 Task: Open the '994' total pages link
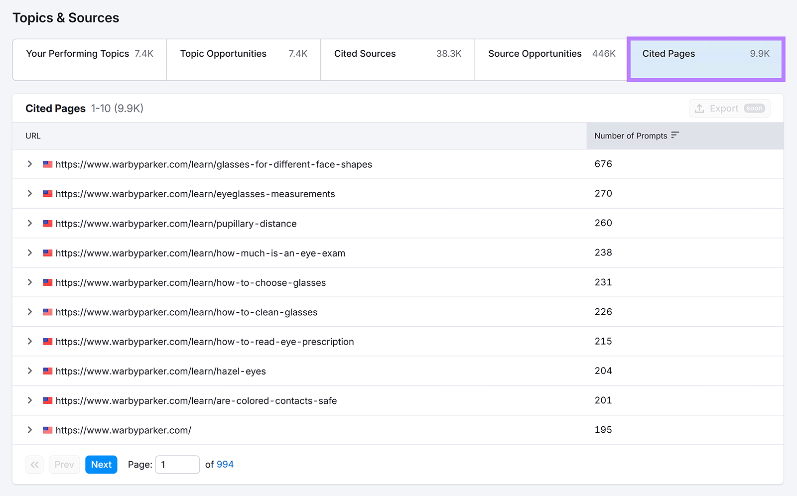tap(225, 464)
